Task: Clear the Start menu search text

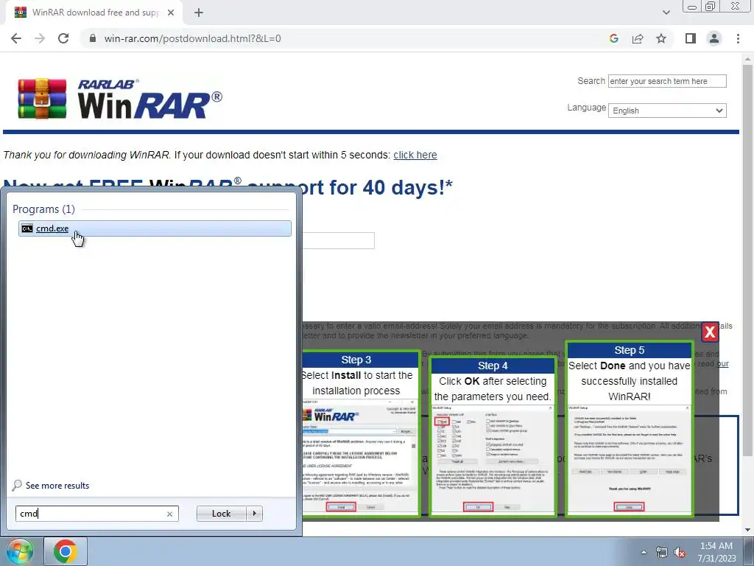Action: pyautogui.click(x=169, y=514)
